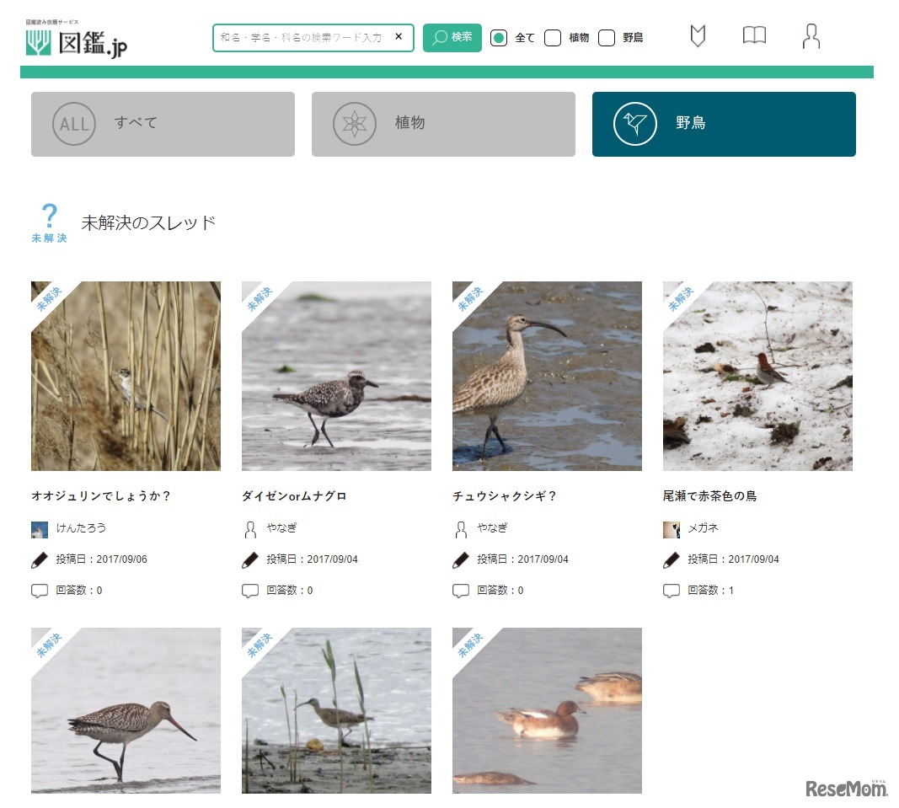Open the bookmark icon in header
The image size is (899, 808).
point(697,36)
